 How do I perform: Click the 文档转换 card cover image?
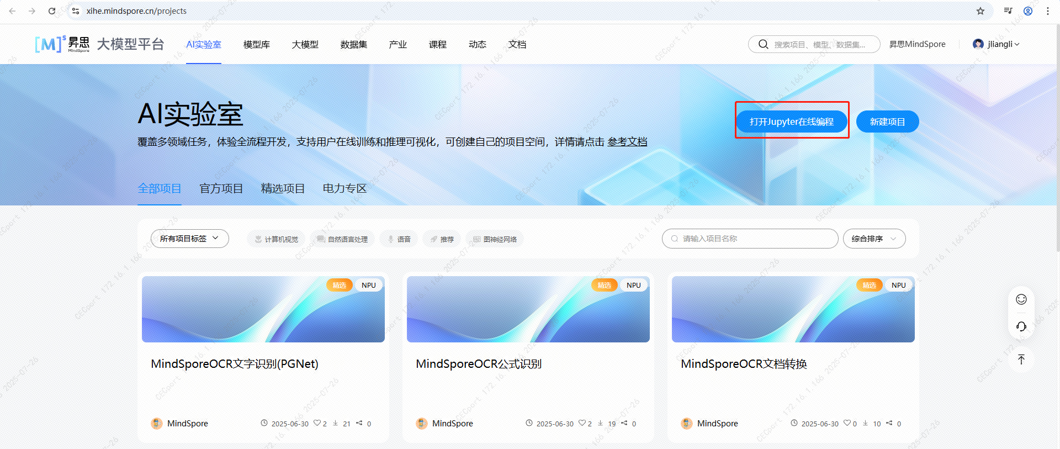click(x=793, y=309)
